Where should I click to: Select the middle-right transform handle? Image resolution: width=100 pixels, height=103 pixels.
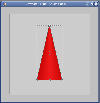tap(56, 53)
